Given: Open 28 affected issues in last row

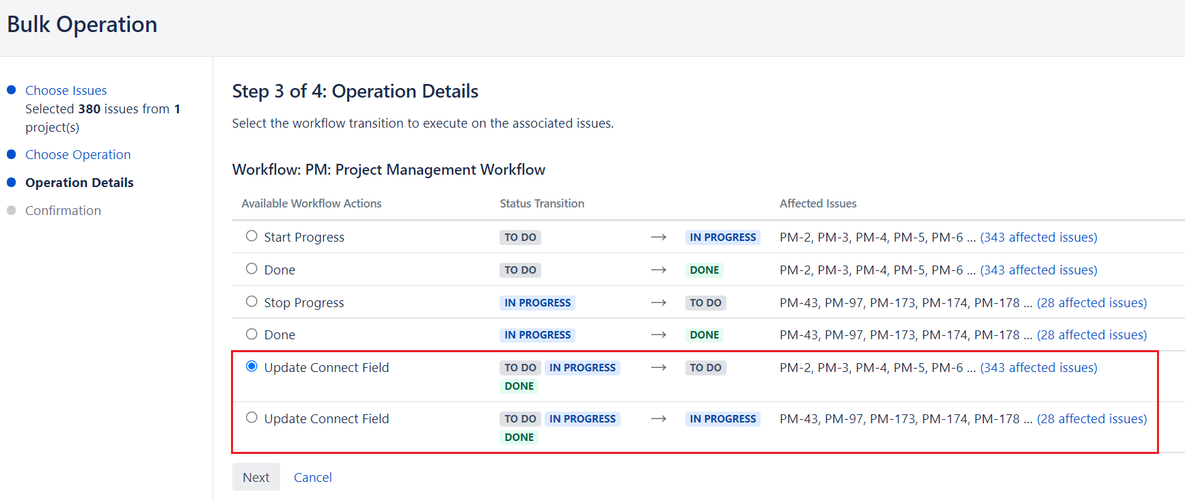Looking at the screenshot, I should point(1091,418).
